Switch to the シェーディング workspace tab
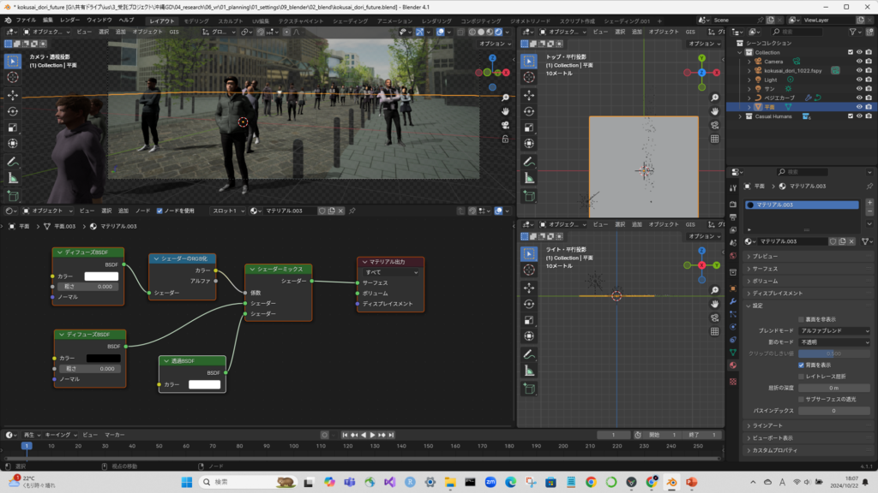 click(x=349, y=20)
